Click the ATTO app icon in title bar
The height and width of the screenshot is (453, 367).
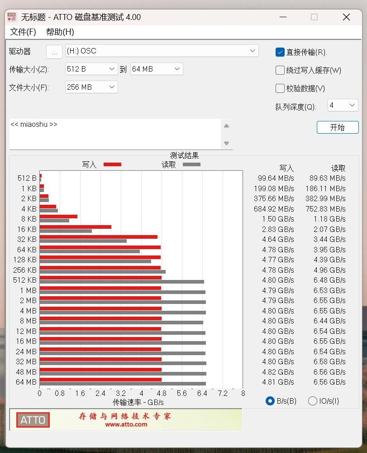(12, 17)
